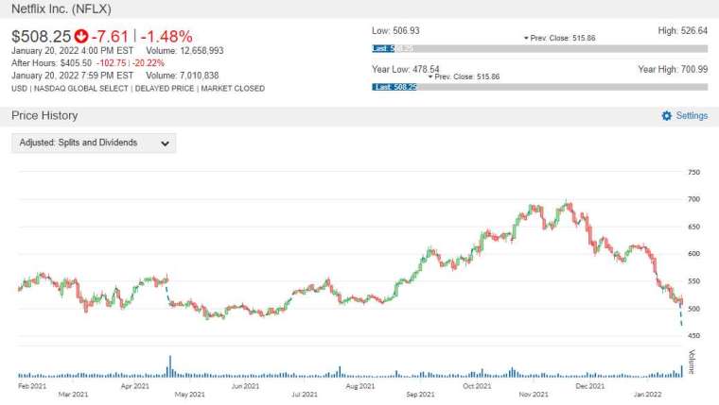The height and width of the screenshot is (405, 719).
Task: Click the 500 price axis label
Action: (x=693, y=309)
